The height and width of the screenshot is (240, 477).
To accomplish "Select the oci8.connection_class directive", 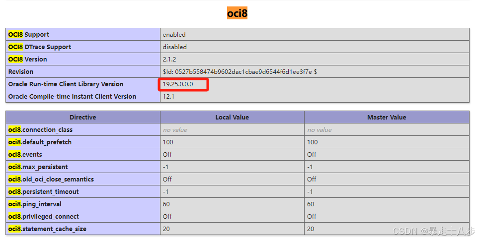I will pyautogui.click(x=40, y=130).
